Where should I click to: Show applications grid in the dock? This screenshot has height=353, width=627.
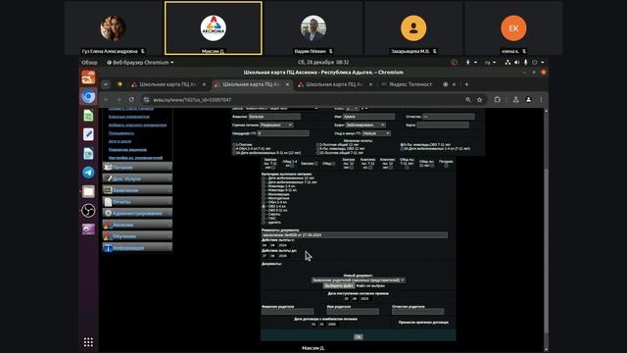[x=88, y=342]
